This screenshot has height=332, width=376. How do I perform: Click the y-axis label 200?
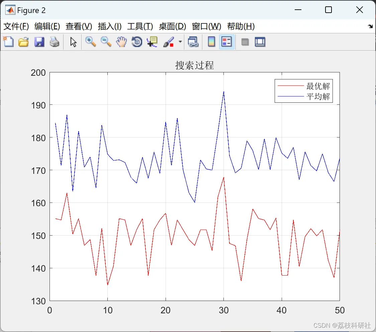click(x=38, y=73)
